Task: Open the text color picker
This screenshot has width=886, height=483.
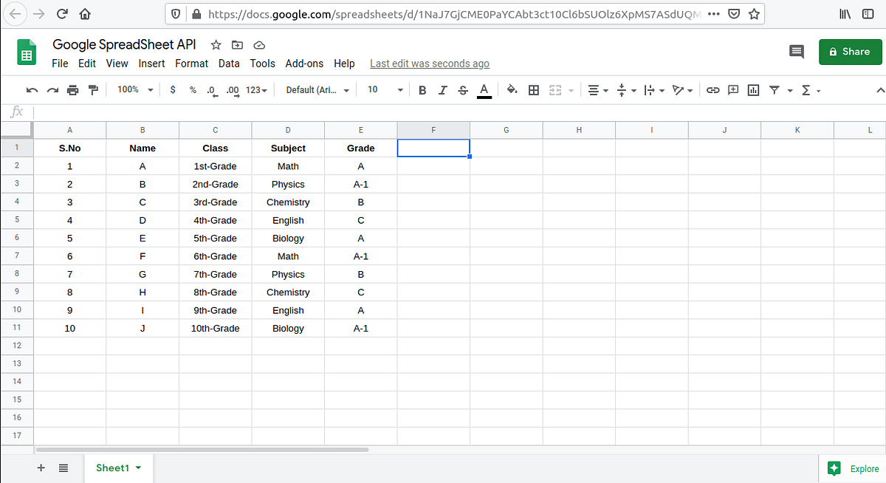Action: click(484, 89)
